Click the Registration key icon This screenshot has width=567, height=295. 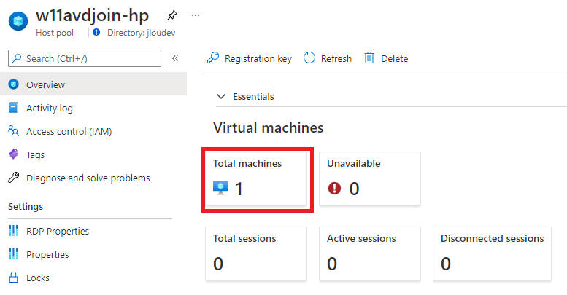point(213,58)
